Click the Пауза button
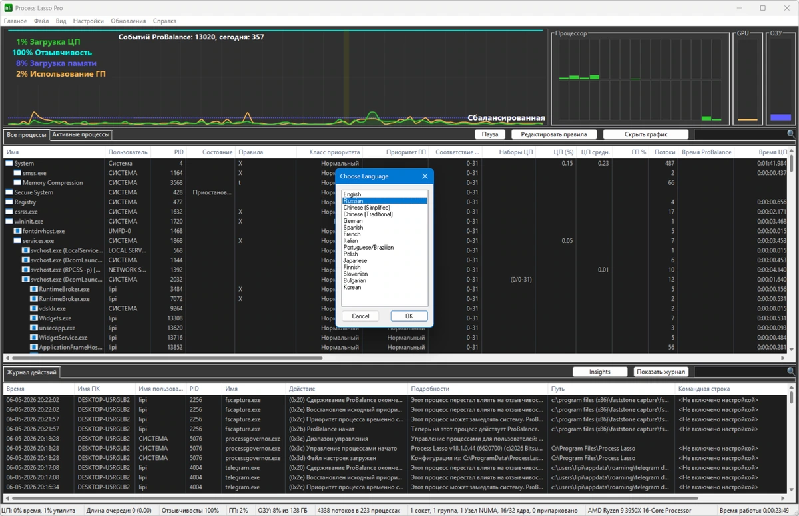Viewport: 799px width, 516px height. [x=490, y=134]
